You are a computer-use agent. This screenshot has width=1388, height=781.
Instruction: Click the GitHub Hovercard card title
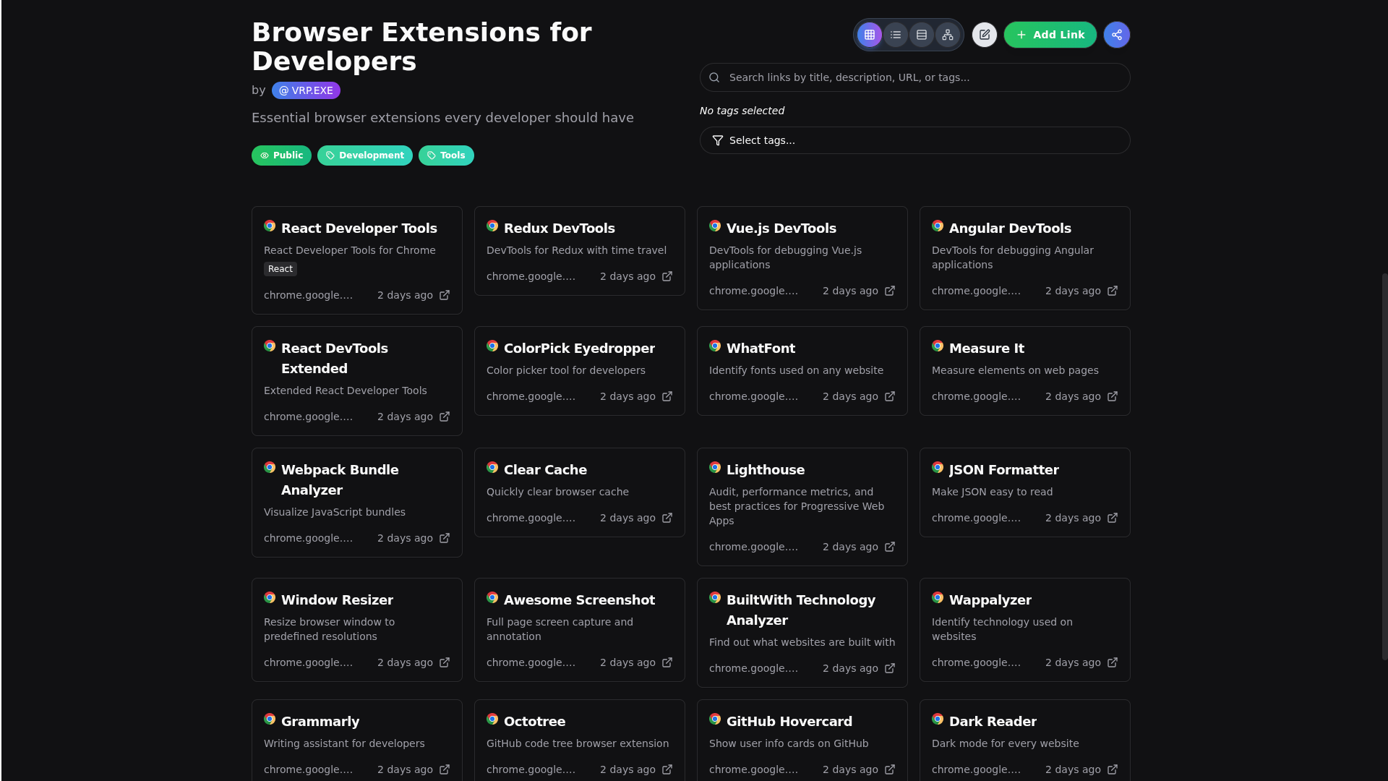point(789,722)
